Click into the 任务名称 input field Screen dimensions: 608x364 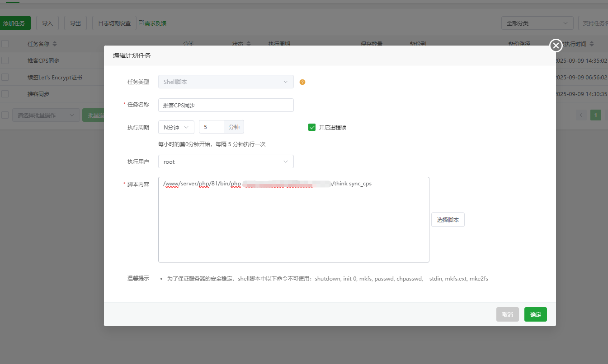point(226,105)
